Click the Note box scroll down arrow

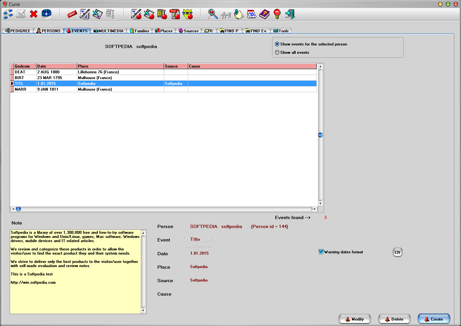coord(143,311)
